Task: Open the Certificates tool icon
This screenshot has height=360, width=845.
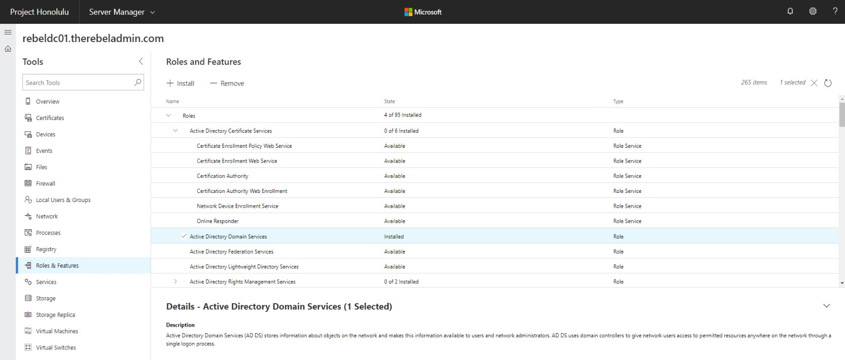Action: (x=28, y=117)
